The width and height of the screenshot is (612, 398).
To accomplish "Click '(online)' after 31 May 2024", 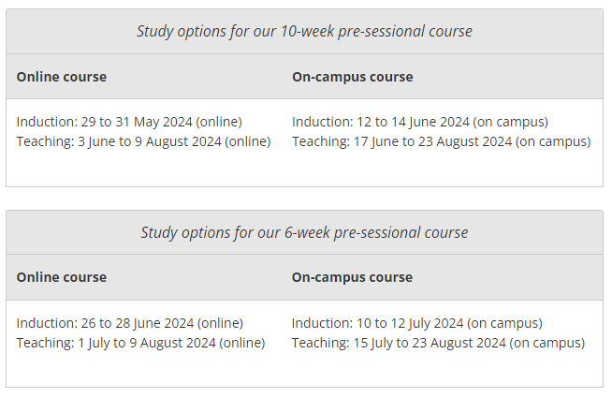I will [x=219, y=122].
